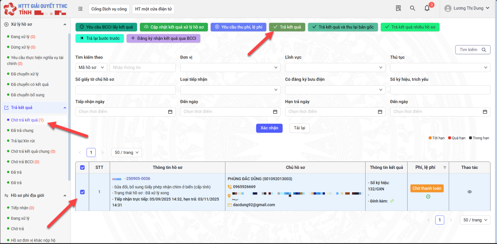Collapse sidebar with the menu fold icon
497x244 pixels.
(x=80, y=9)
